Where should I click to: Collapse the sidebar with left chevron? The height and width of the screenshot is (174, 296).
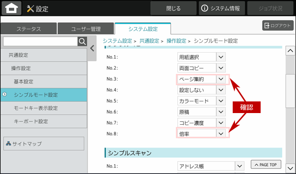(92, 48)
